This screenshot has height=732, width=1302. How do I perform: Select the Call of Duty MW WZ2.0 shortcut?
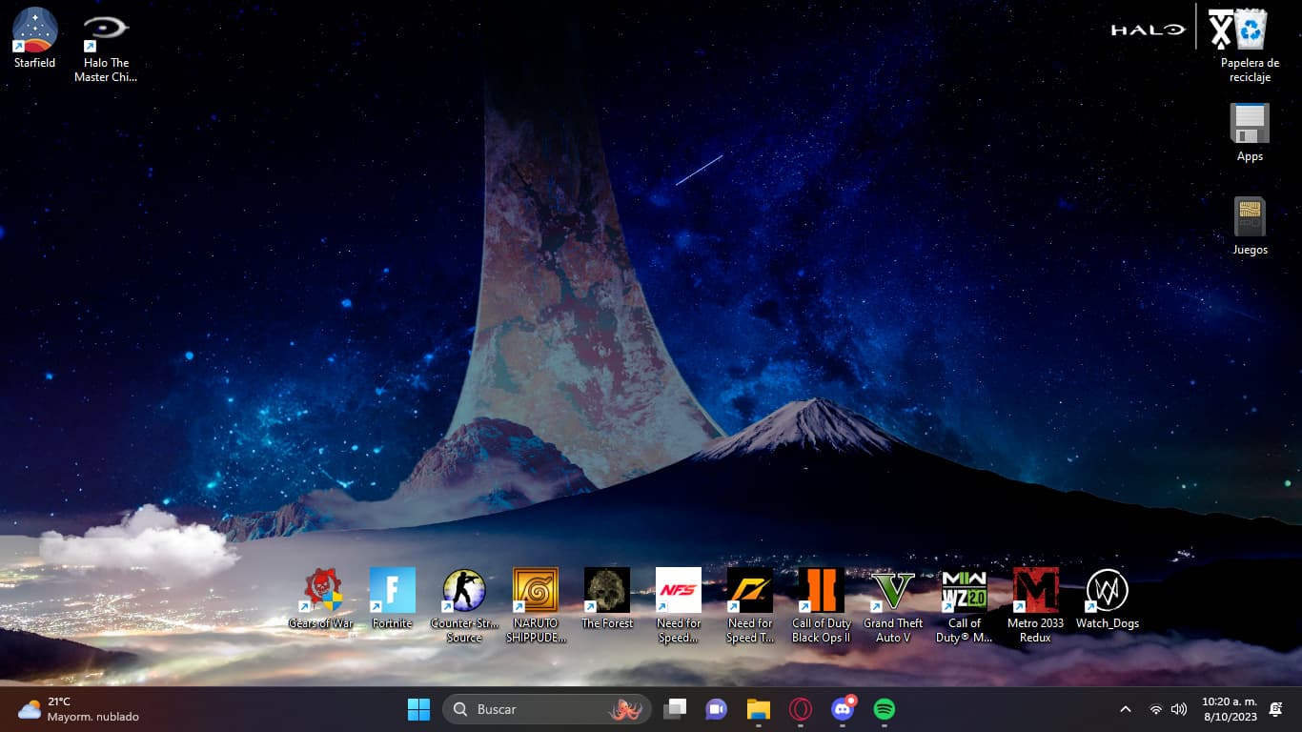[965, 605]
